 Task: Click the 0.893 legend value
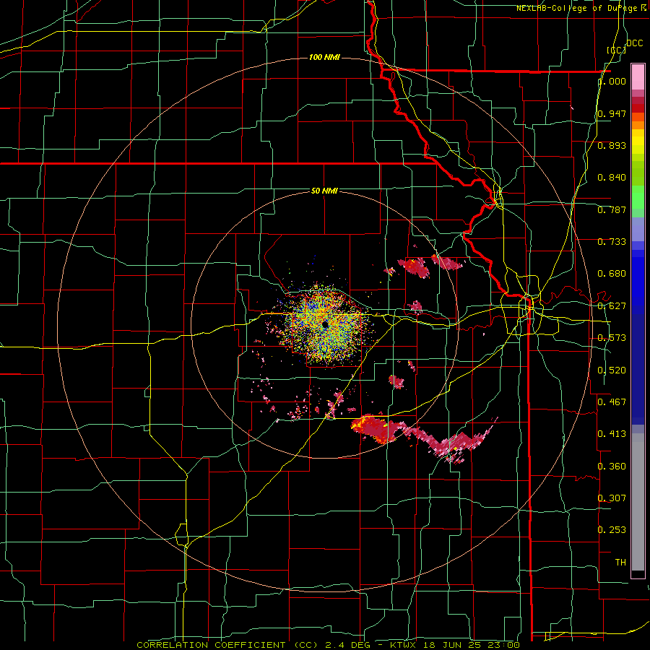click(x=612, y=145)
